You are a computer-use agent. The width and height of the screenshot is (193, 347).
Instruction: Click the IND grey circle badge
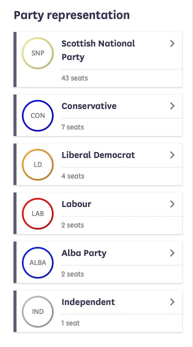click(x=37, y=311)
